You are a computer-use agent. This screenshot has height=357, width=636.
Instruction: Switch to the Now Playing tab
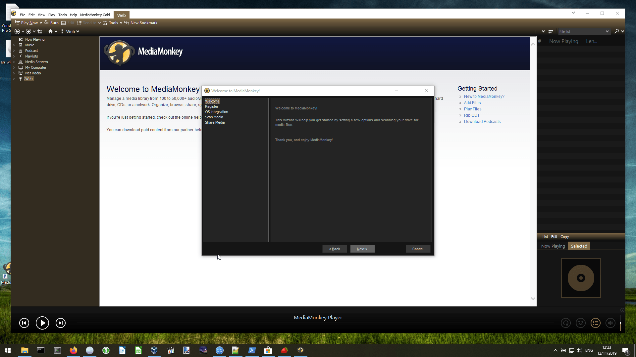(553, 246)
